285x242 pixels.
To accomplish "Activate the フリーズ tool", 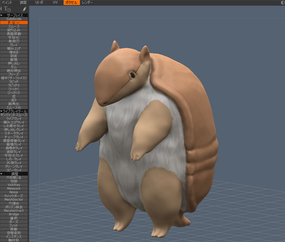I will [14, 74].
